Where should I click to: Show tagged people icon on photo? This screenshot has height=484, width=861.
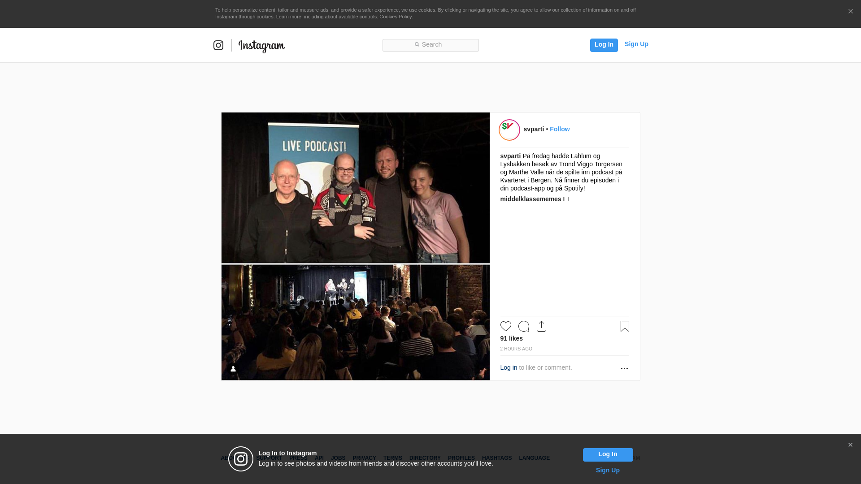coord(233,369)
